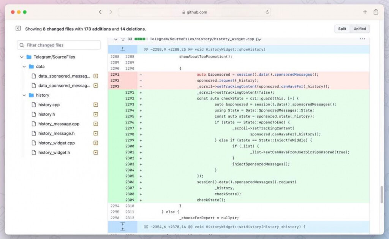Click the lock icon in the address bar
This screenshot has height=239, width=389.
[x=183, y=12]
